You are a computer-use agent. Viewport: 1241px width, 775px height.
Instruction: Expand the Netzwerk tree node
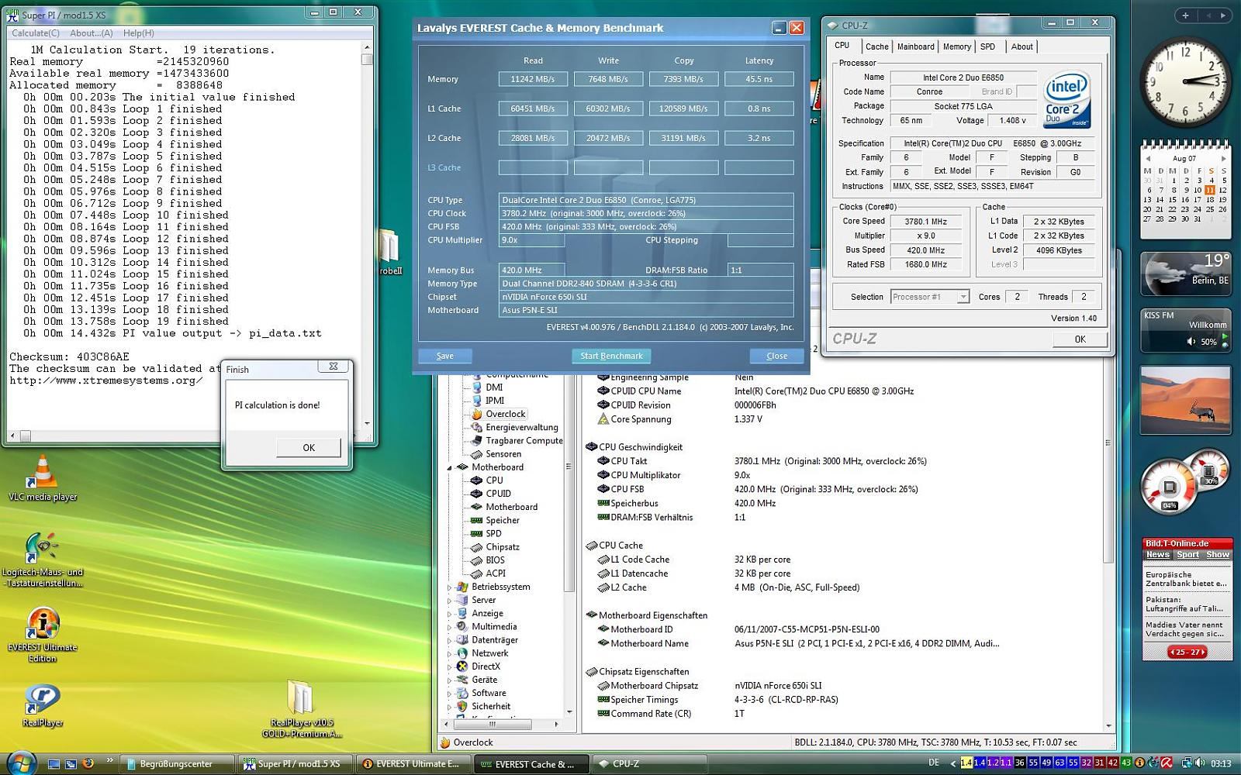[x=449, y=653]
